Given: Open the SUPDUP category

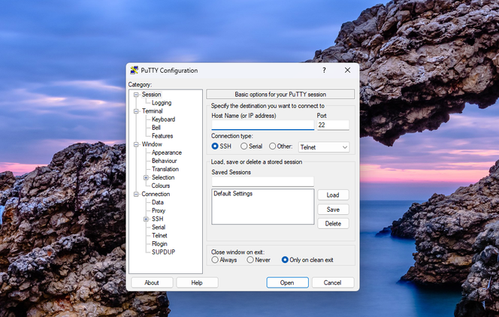Looking at the screenshot, I should coord(163,252).
